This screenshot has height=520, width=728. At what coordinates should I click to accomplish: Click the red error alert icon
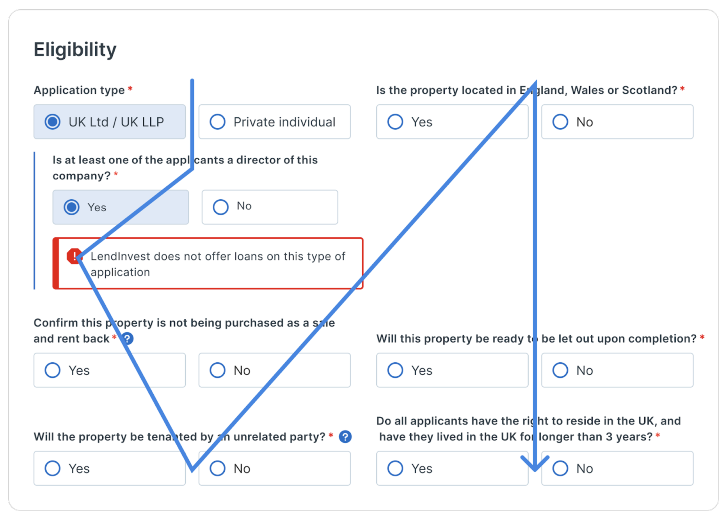point(75,256)
